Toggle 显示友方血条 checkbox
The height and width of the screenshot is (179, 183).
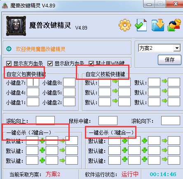pyautogui.click(x=9, y=63)
